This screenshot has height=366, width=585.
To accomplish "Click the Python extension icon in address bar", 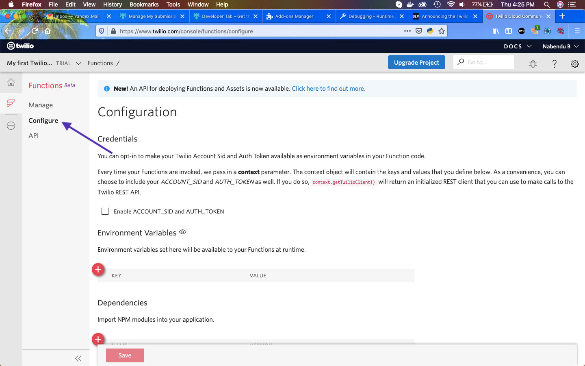I will point(430,31).
